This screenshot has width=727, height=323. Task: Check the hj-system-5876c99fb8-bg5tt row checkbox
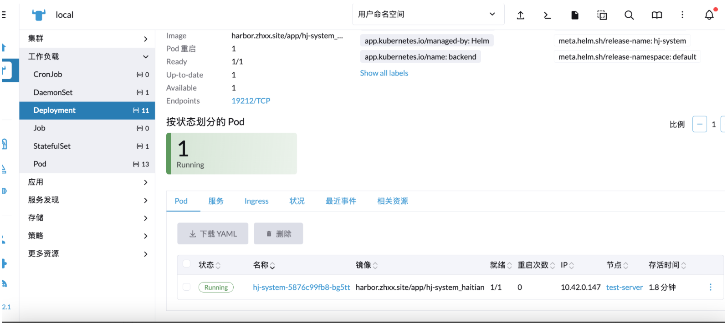186,287
